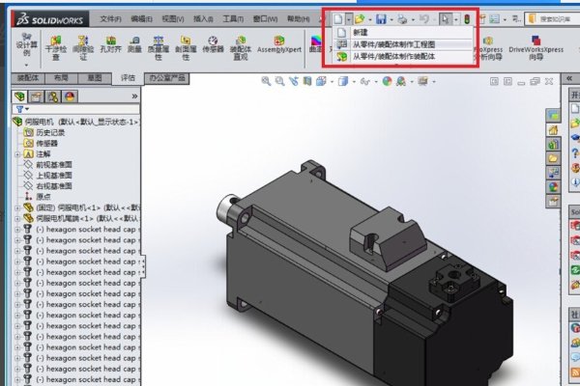This screenshot has height=386, width=580.
Task: Select 前视基准面 plane in tree
Action: coord(54,165)
